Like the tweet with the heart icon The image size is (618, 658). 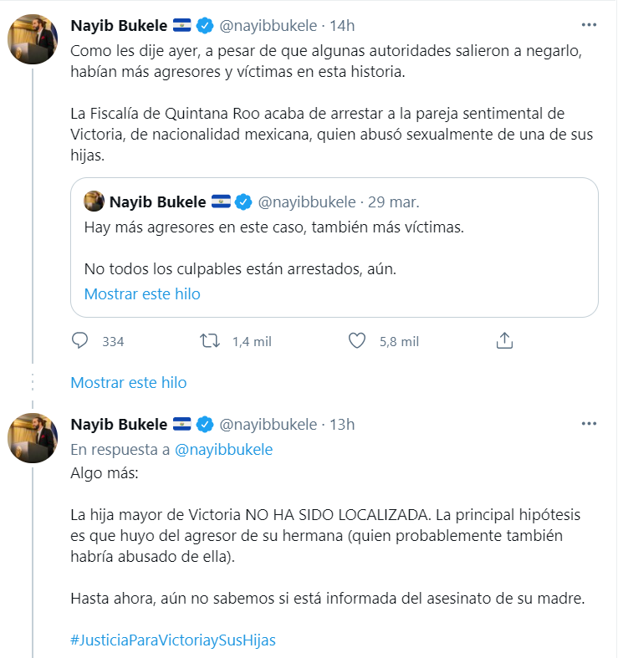[x=357, y=341]
